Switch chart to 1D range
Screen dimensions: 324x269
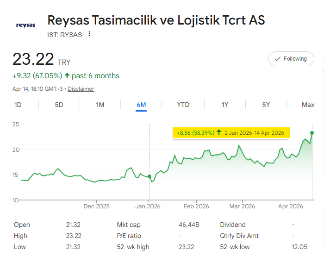coord(18,105)
